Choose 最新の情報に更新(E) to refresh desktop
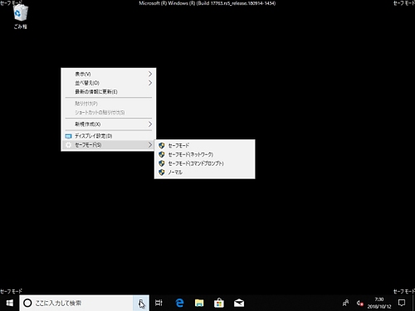415x311 pixels. pyautogui.click(x=109, y=92)
